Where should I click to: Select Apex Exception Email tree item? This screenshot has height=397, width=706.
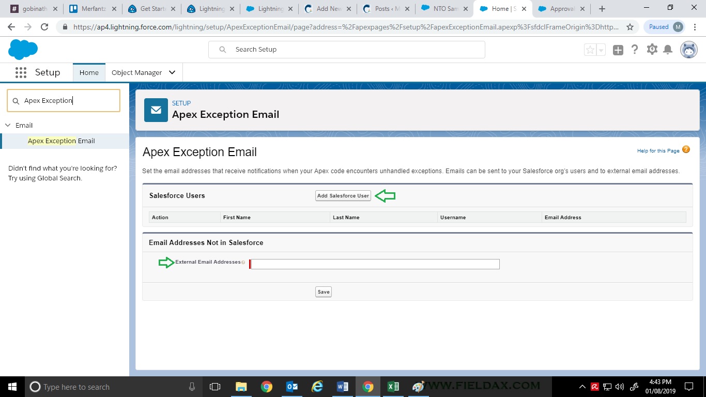pyautogui.click(x=62, y=141)
